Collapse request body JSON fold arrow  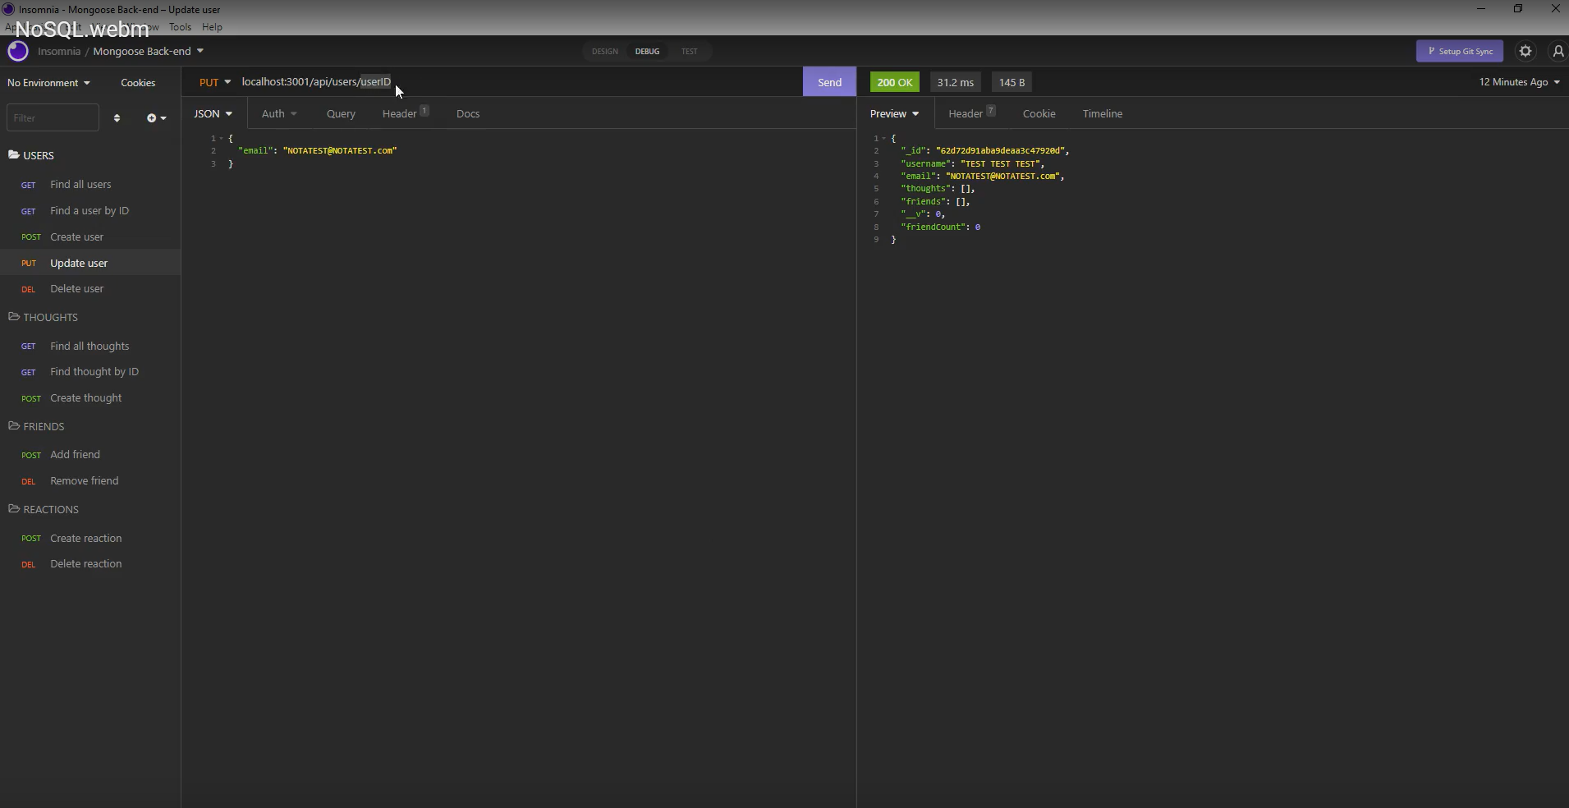coord(221,139)
